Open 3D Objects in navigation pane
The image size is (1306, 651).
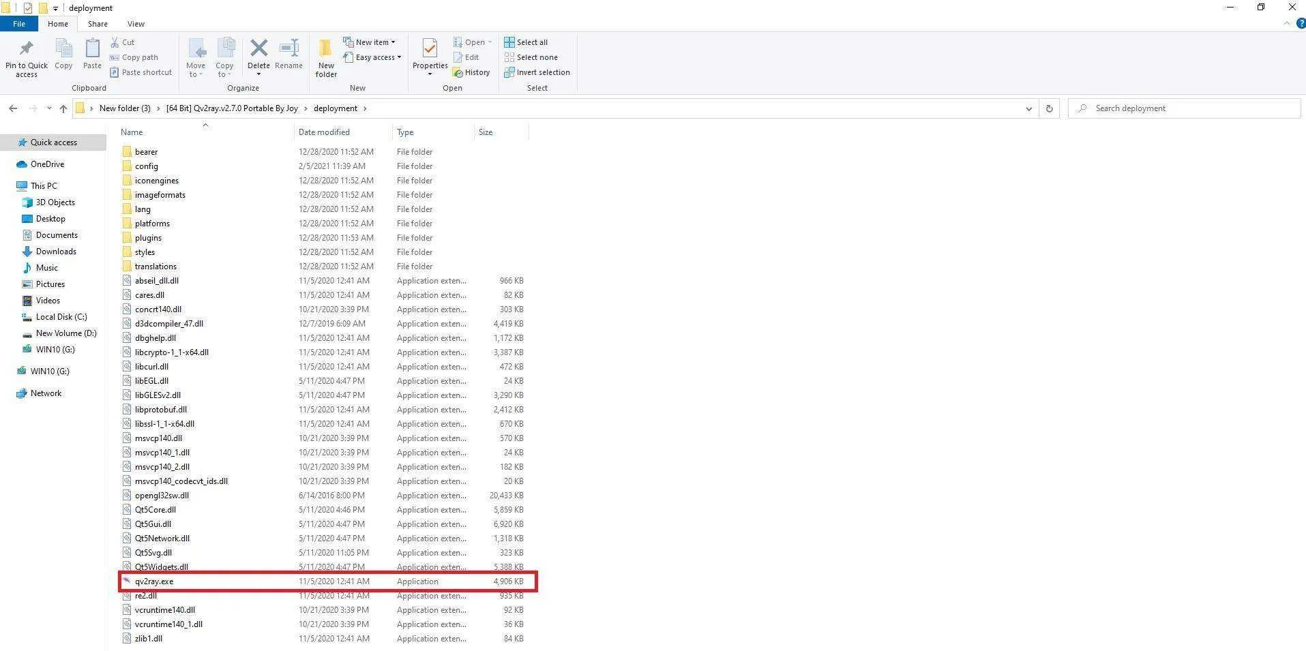(55, 202)
